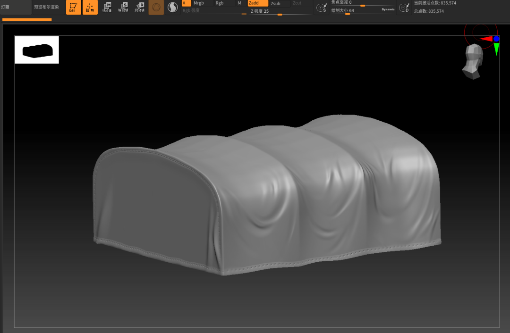
Task: Switch to Zsub sculpting mode
Action: [280, 3]
